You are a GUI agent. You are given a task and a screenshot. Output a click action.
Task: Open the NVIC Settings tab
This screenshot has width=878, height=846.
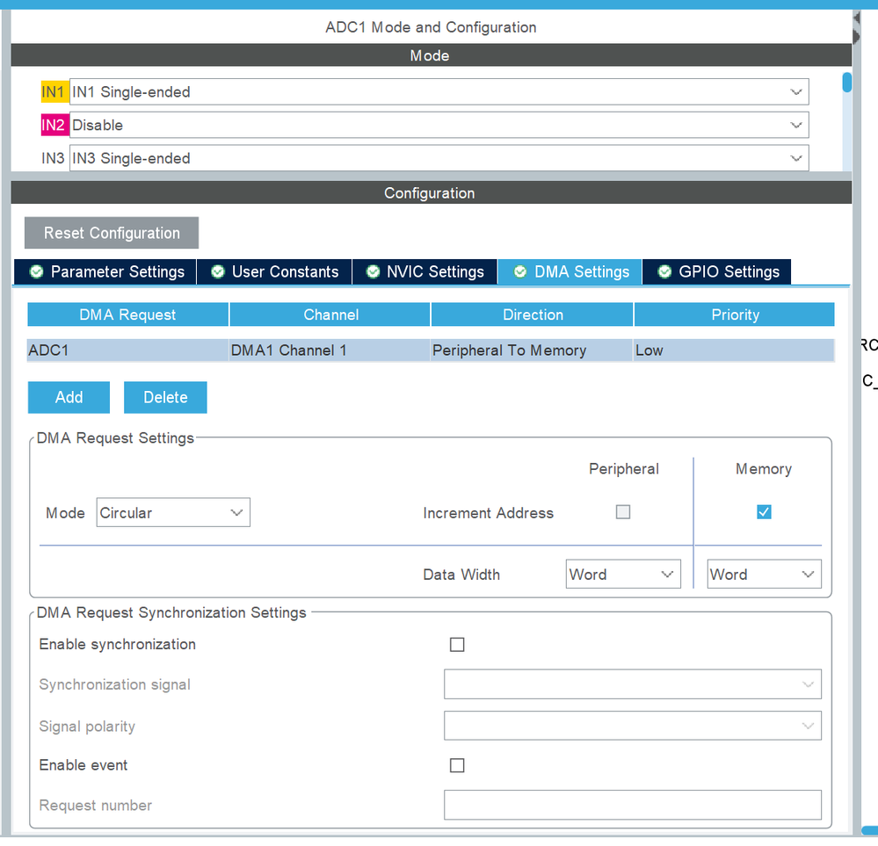click(424, 271)
